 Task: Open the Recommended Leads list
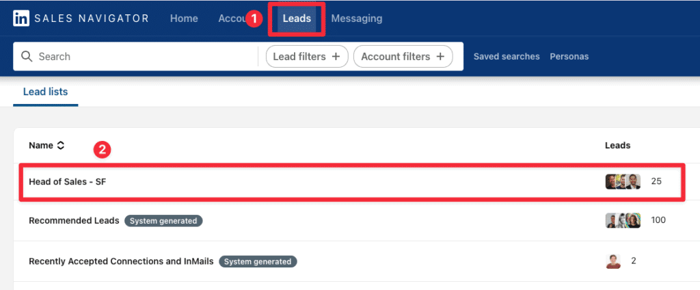click(x=74, y=221)
